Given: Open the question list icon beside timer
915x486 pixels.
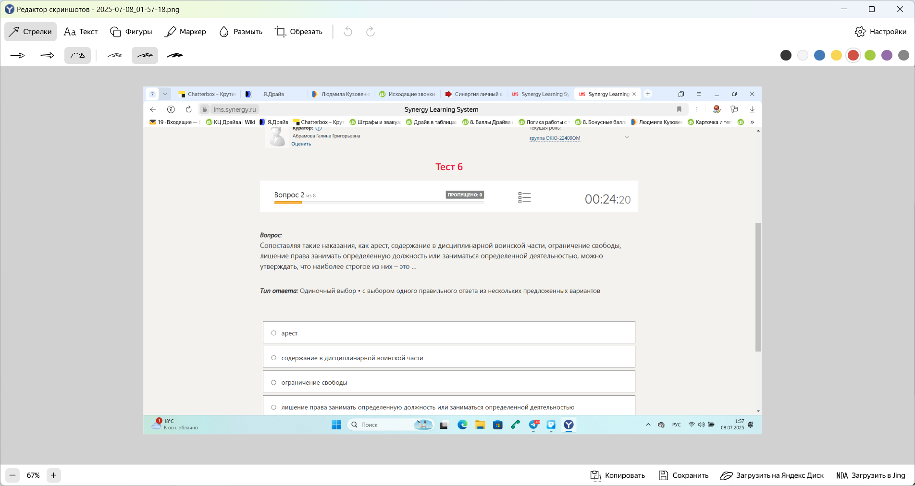Looking at the screenshot, I should (x=524, y=197).
